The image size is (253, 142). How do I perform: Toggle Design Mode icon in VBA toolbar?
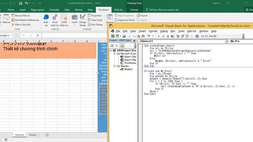pyautogui.click(x=172, y=36)
